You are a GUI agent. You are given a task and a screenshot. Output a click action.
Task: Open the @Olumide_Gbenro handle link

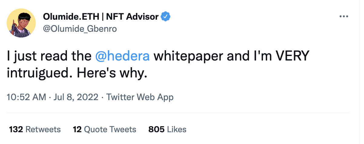pyautogui.click(x=80, y=29)
